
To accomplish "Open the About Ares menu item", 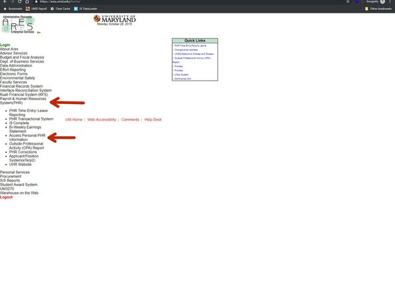I will 9,49.
